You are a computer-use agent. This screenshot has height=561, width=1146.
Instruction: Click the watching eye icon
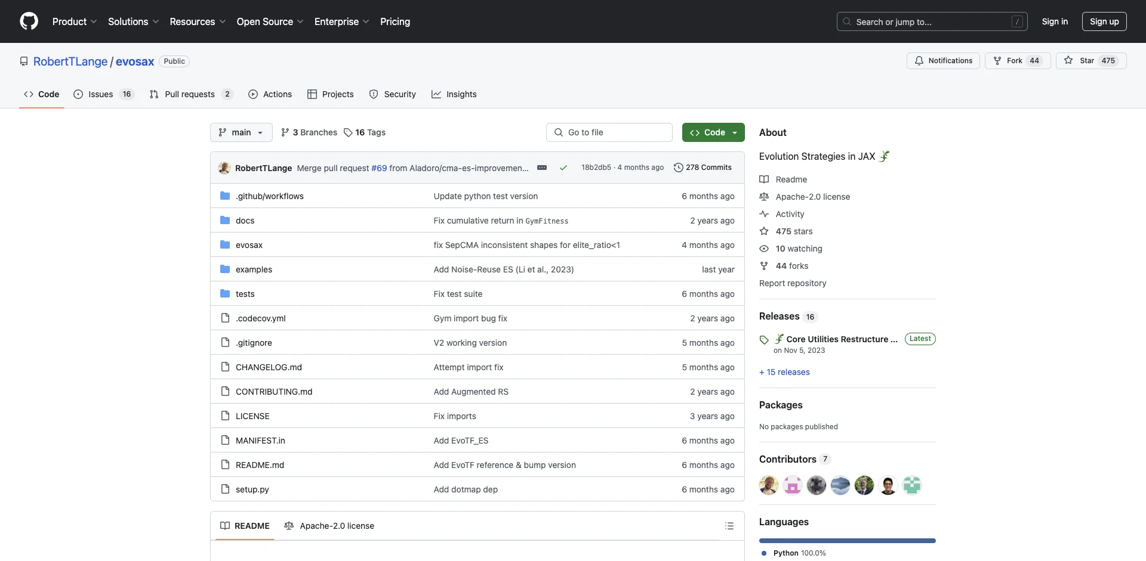pos(764,249)
